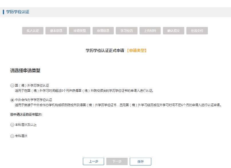
Task: Jump to the 上传材料 step
Action: tap(150, 31)
